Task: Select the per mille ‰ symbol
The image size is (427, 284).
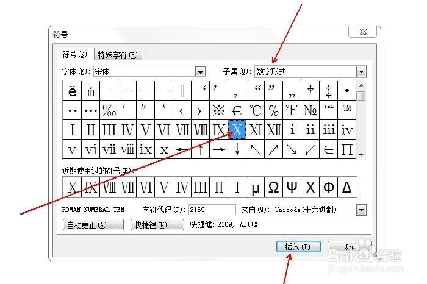Action: (x=109, y=110)
